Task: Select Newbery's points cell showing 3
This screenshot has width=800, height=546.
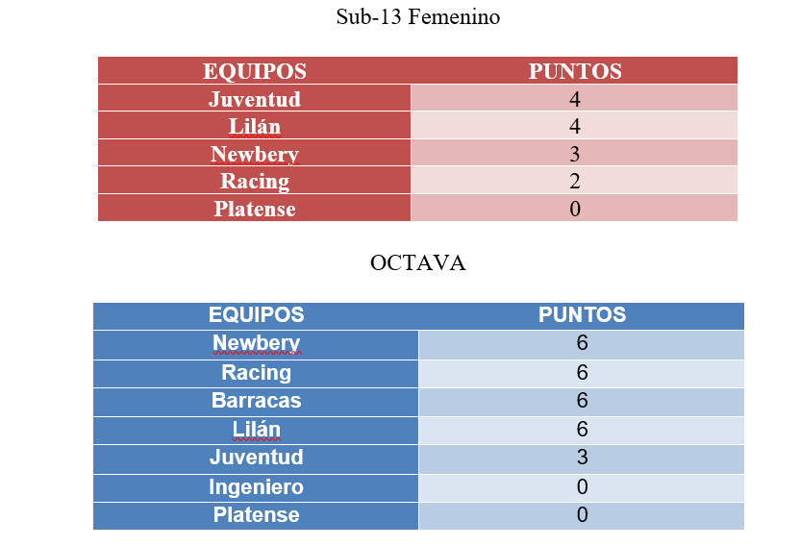Action: point(574,153)
